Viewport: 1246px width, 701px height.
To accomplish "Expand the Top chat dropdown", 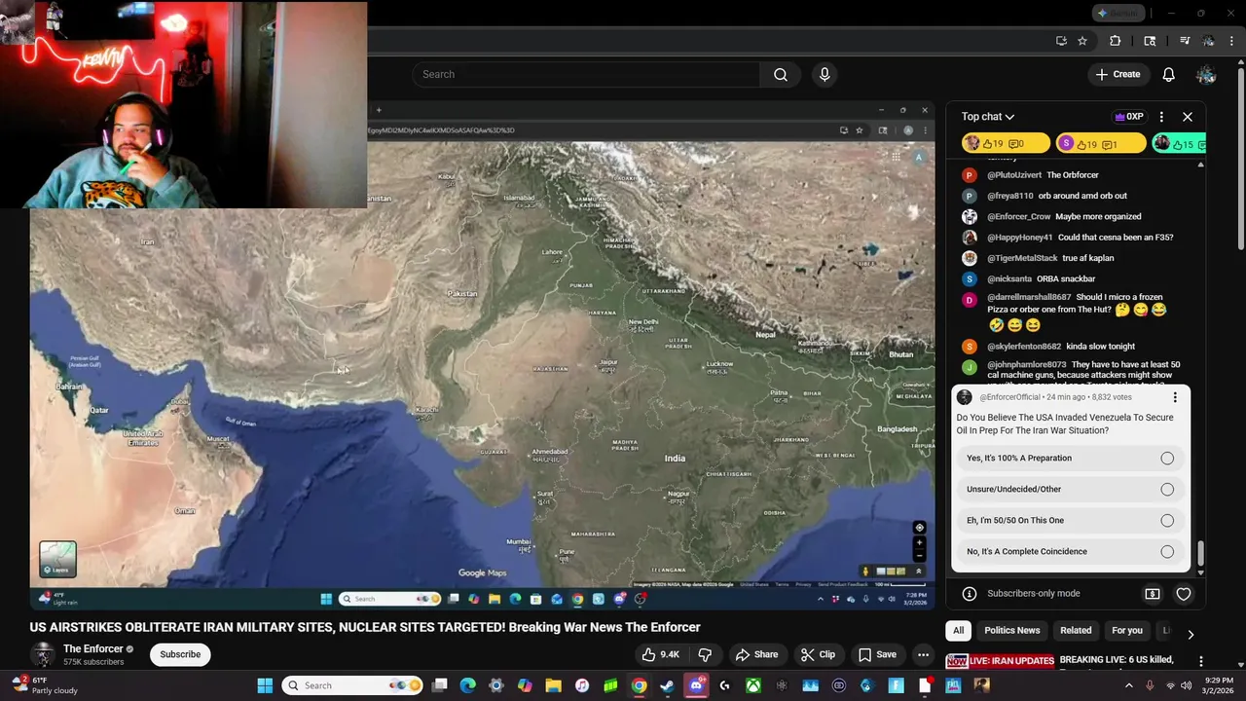I will point(988,117).
